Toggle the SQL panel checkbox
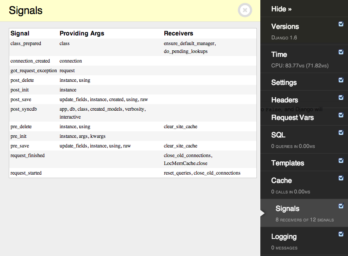Viewport: 348px width, 256px height. [x=341, y=133]
